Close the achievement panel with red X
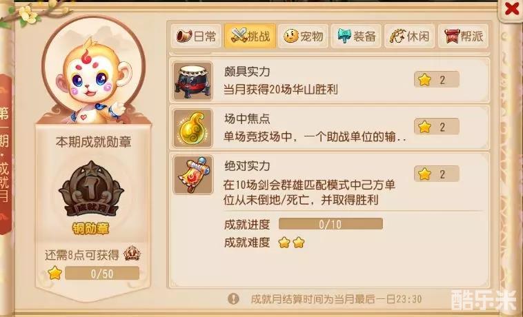523x317 pixels. (x=512, y=9)
